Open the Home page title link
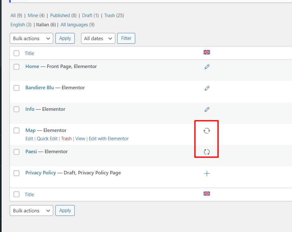The width and height of the screenshot is (292, 232). pyautogui.click(x=32, y=66)
